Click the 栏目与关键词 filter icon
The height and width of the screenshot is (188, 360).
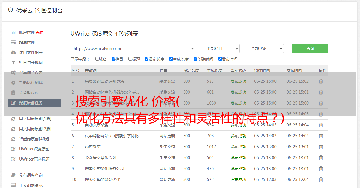click(x=13, y=62)
